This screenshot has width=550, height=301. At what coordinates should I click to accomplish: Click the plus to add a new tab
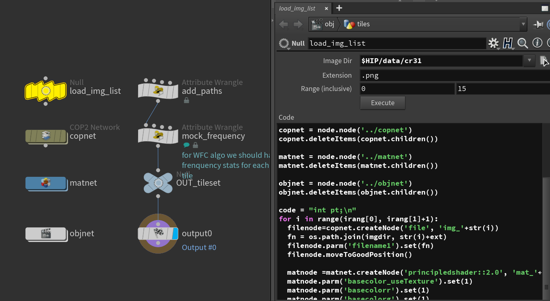coord(339,8)
